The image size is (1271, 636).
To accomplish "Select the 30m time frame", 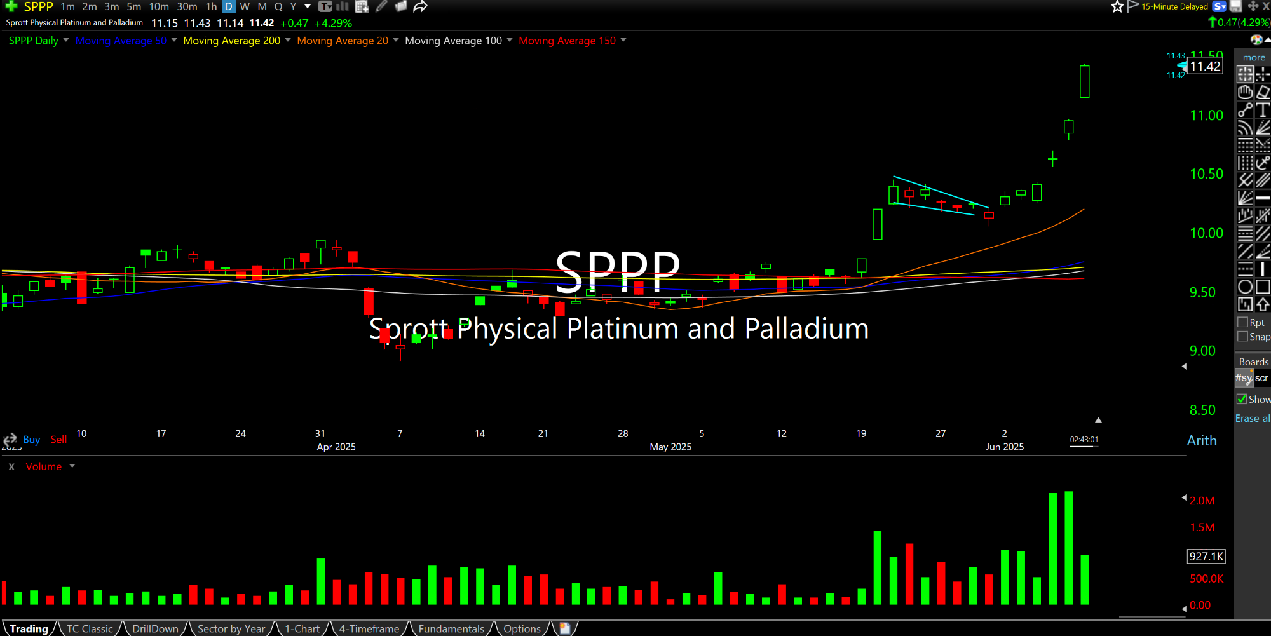I will (x=187, y=6).
